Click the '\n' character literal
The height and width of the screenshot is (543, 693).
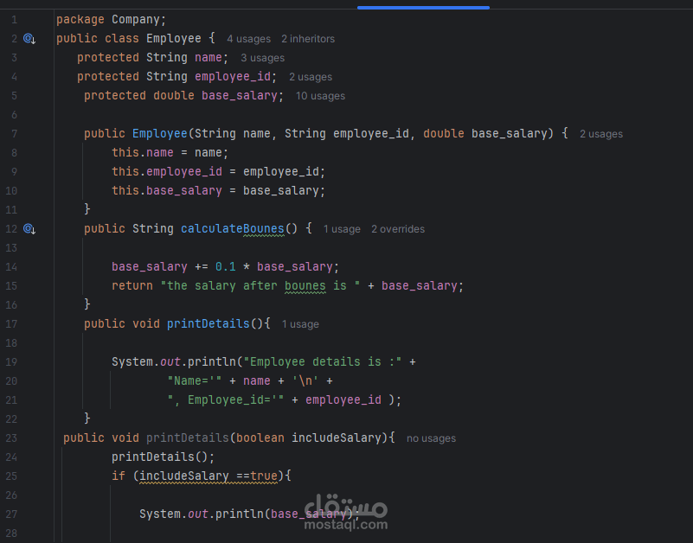(305, 380)
